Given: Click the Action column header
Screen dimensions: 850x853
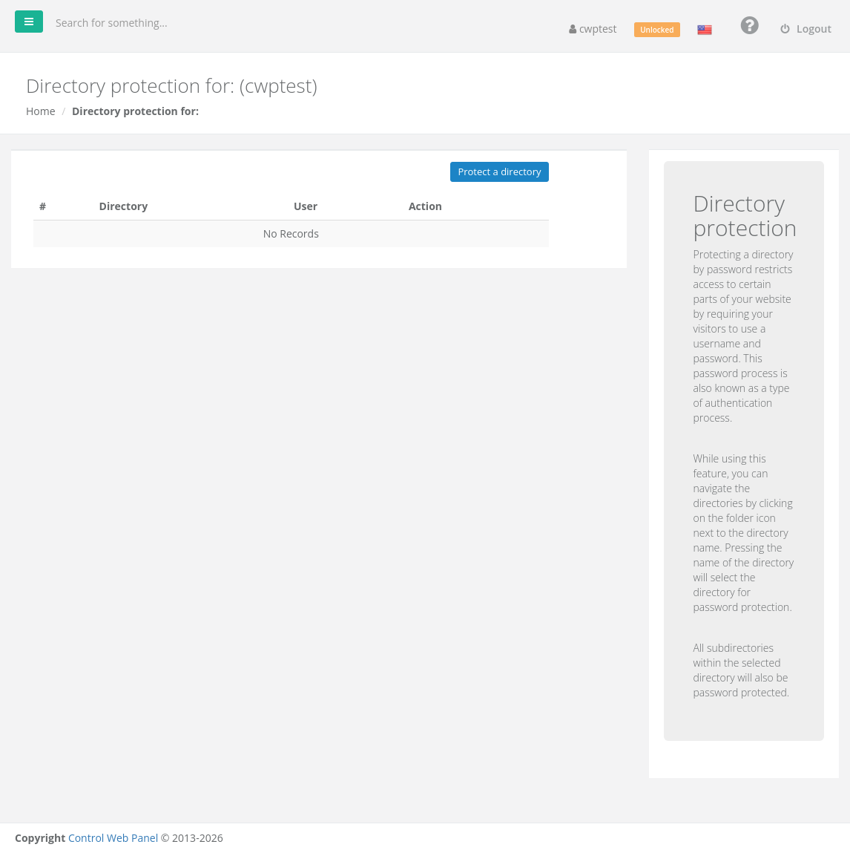Looking at the screenshot, I should pyautogui.click(x=425, y=206).
